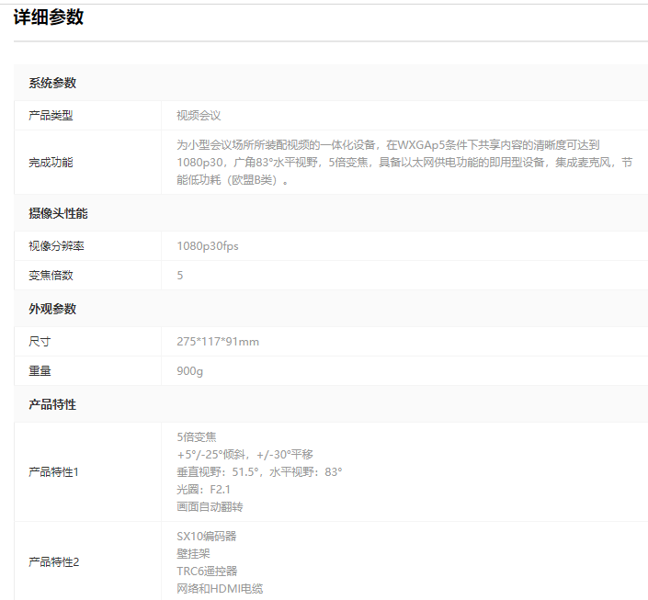Click the 重量 row label

[x=40, y=371]
